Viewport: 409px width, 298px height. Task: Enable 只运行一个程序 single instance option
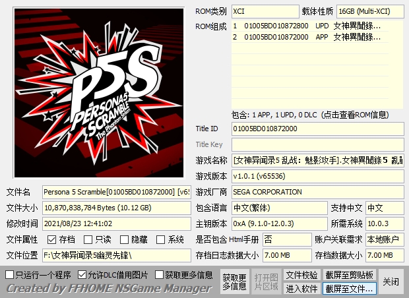pyautogui.click(x=9, y=274)
